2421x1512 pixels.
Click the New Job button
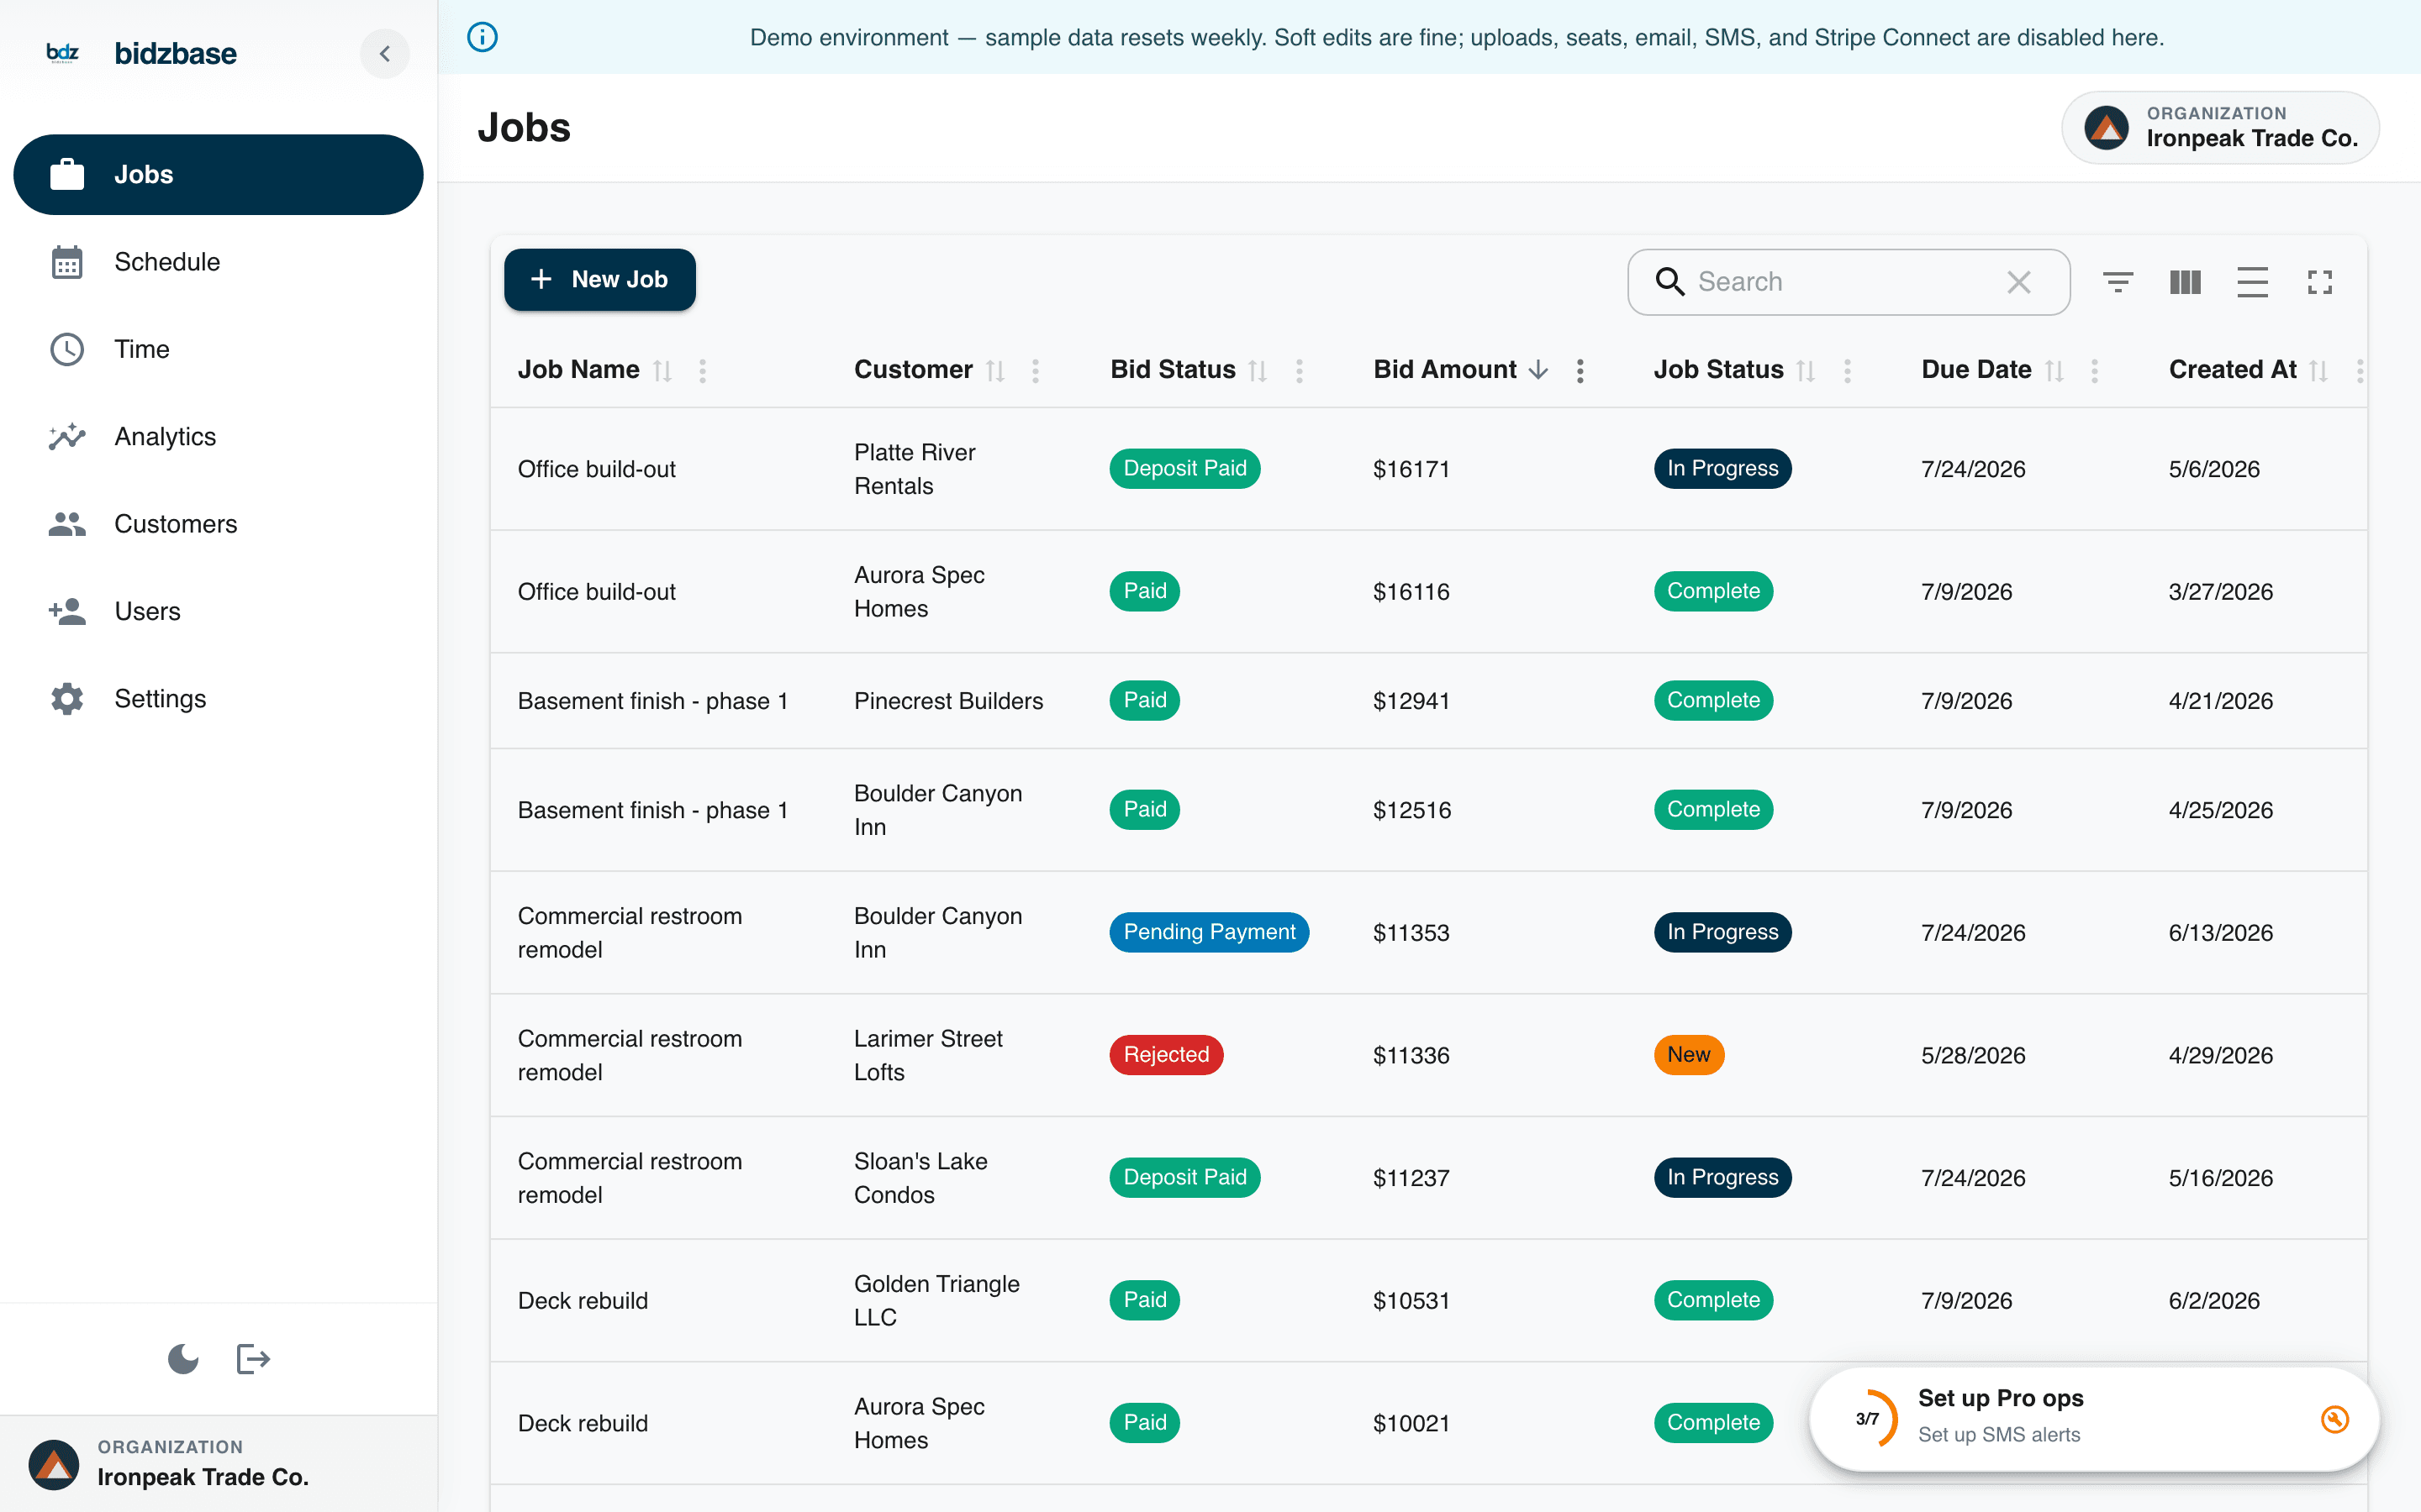(x=599, y=280)
